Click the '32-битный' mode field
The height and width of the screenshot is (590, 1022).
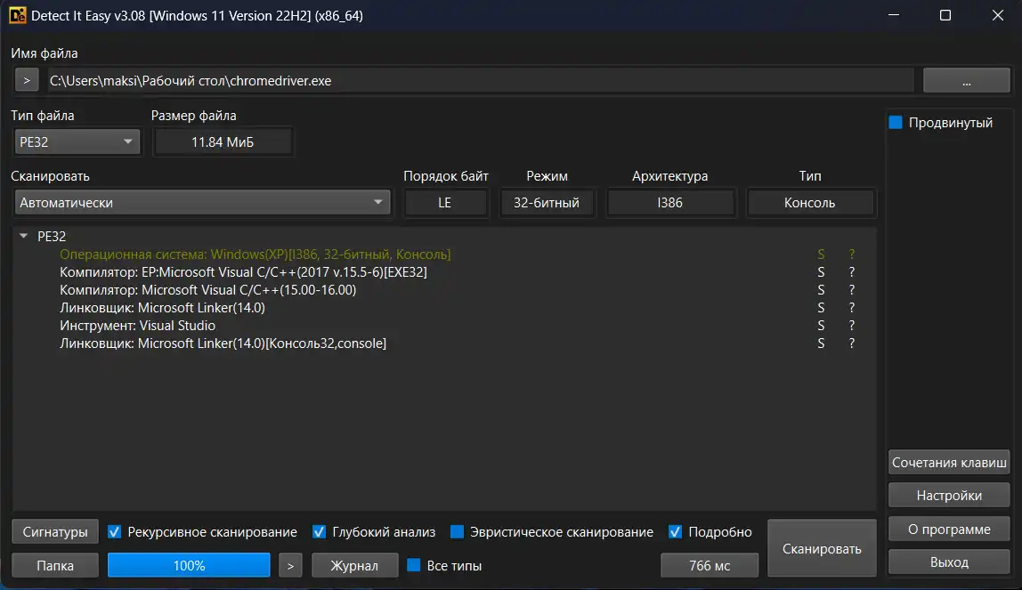(x=547, y=203)
